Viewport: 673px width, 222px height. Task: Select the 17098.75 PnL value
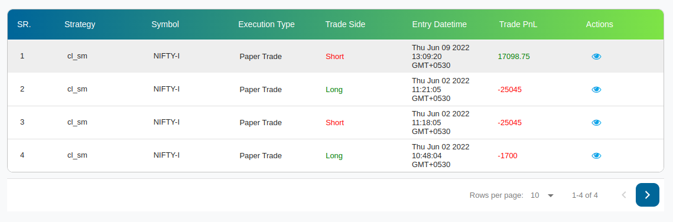coord(514,56)
